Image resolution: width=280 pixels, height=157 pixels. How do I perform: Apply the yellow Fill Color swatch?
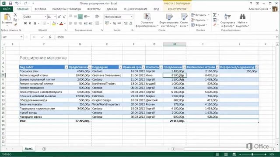tap(54, 23)
